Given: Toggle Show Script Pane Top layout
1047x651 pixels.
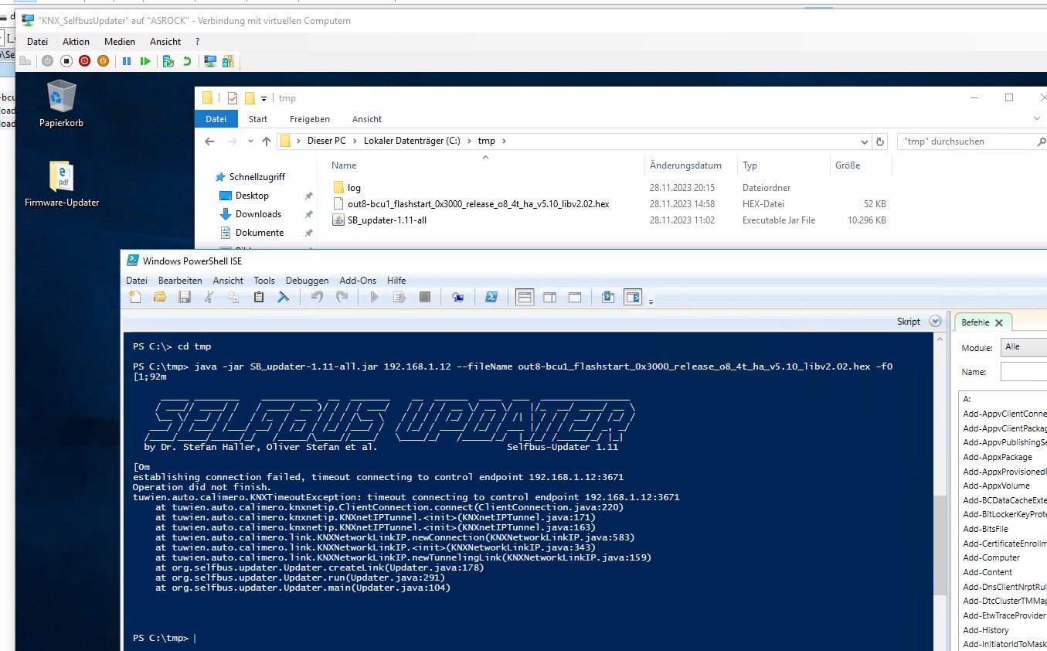Looking at the screenshot, I should 525,297.
